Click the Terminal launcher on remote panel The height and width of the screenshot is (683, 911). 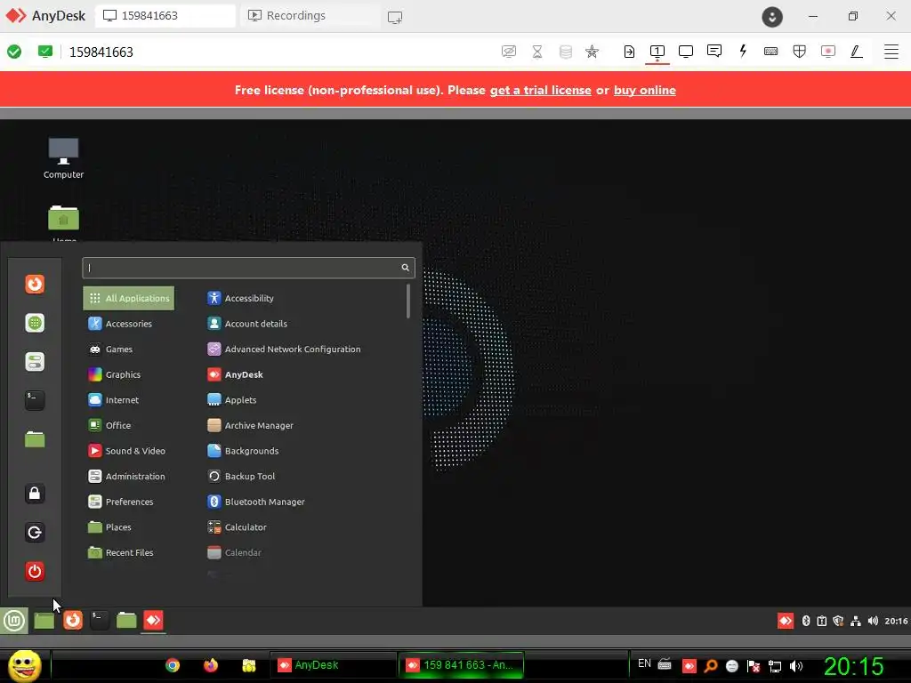(x=100, y=620)
